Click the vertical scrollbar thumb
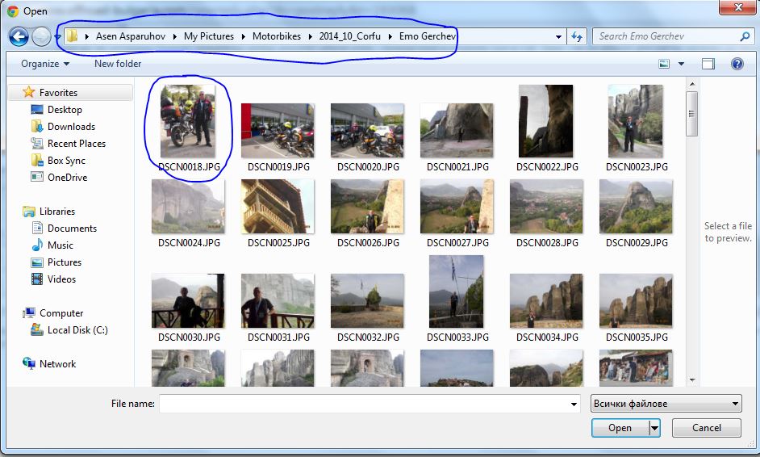Image resolution: width=760 pixels, height=457 pixels. click(692, 114)
